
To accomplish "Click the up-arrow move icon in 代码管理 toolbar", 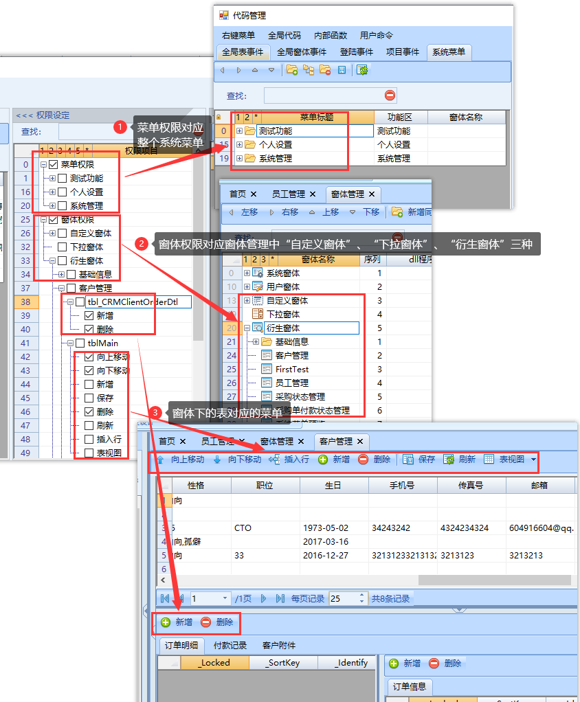I will (255, 70).
